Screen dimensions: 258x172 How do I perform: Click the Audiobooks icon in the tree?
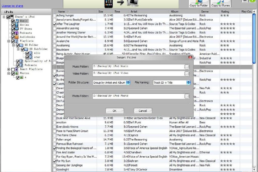tap(17, 37)
